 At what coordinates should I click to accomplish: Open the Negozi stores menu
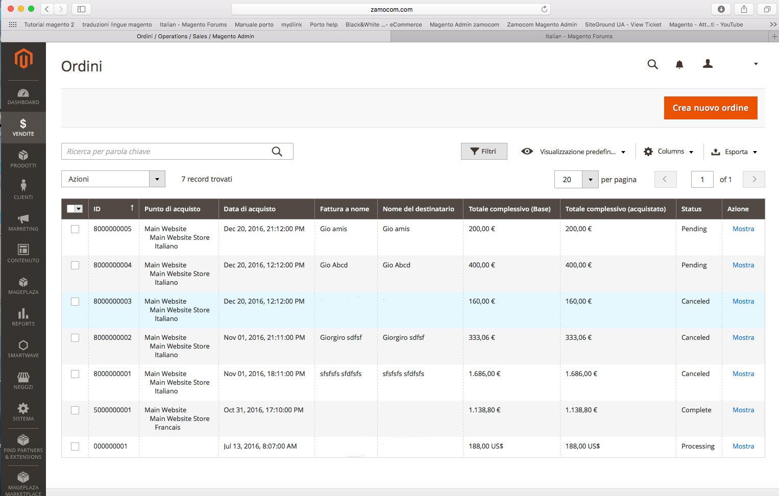pos(23,381)
